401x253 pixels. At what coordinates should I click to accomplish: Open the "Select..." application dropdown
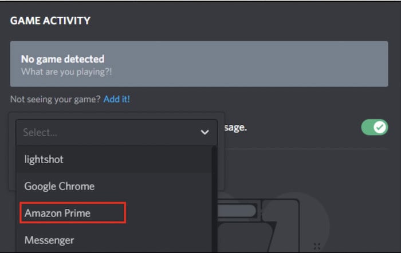point(117,132)
